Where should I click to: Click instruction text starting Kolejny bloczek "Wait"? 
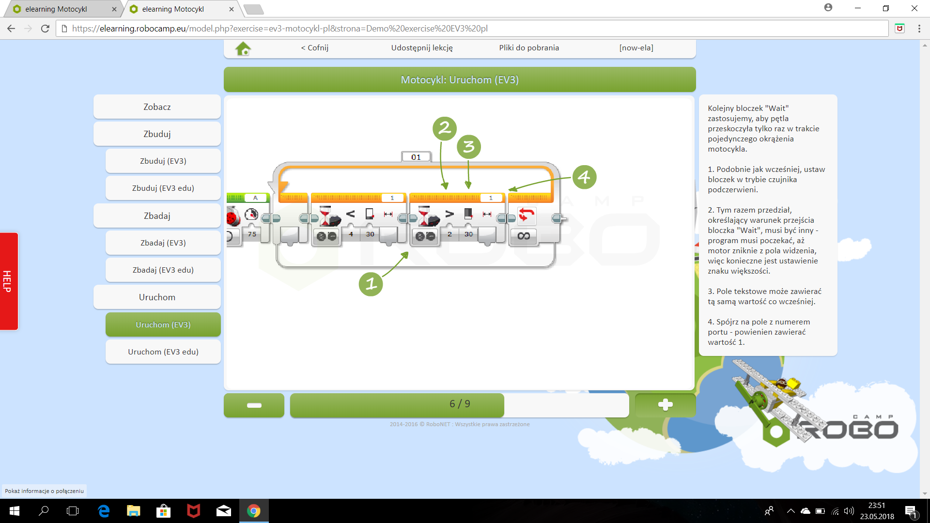(x=763, y=129)
